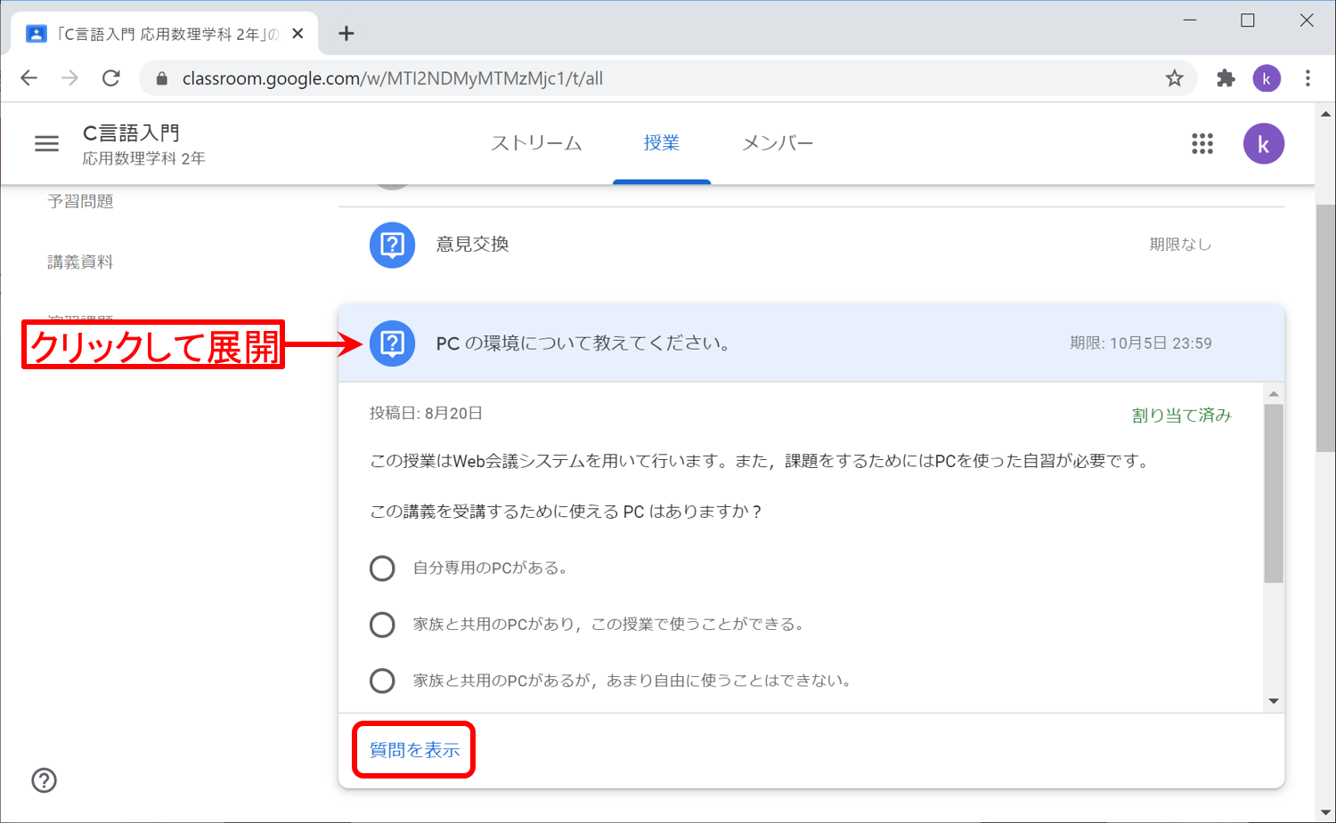This screenshot has width=1336, height=823.
Task: Select 家族と共用のPCがあり、この授業で使う option
Action: coord(382,625)
